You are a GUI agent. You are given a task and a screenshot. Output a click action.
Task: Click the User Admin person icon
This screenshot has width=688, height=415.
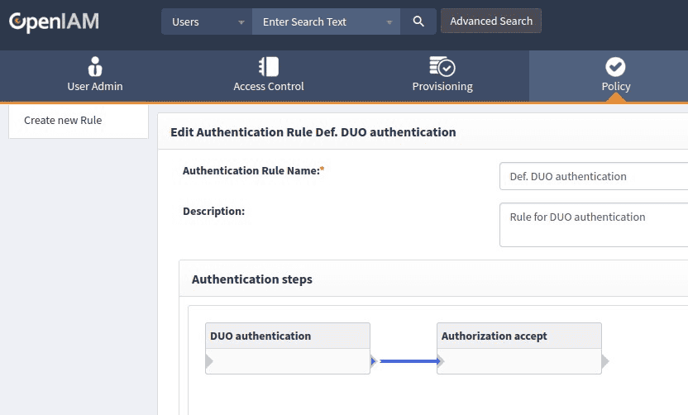coord(95,67)
